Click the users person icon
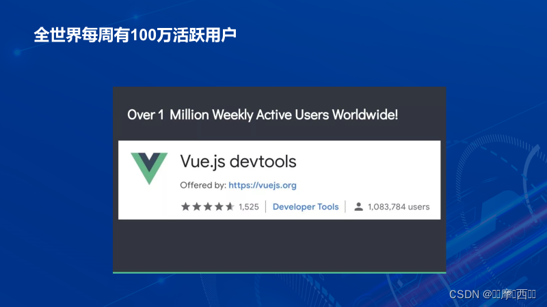The height and width of the screenshot is (307, 547). [358, 207]
